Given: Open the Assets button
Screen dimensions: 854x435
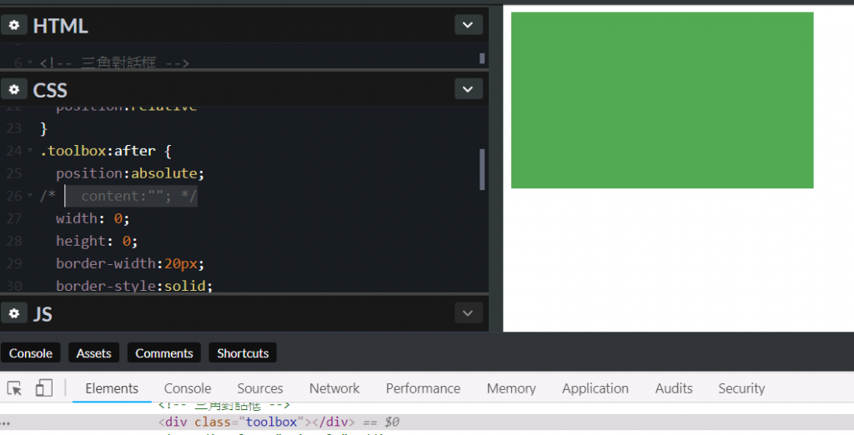Looking at the screenshot, I should (x=93, y=352).
